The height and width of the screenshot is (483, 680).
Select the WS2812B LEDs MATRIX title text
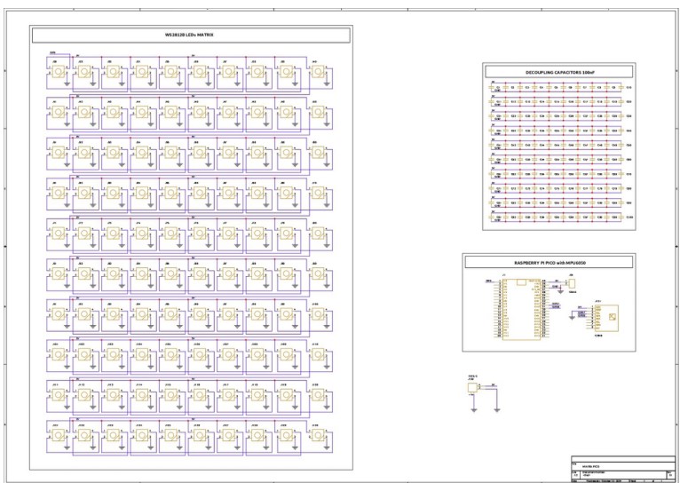tap(189, 36)
